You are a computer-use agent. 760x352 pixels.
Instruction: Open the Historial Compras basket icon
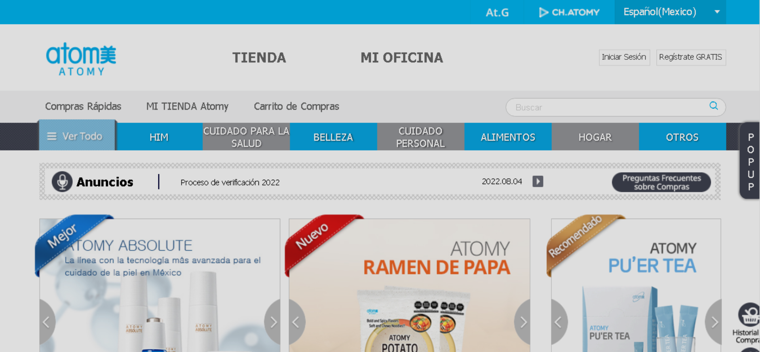749,315
